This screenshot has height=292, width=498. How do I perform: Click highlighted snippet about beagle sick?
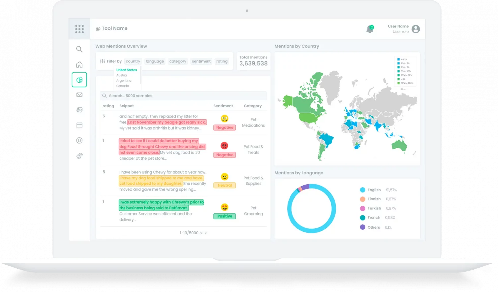[x=167, y=122]
